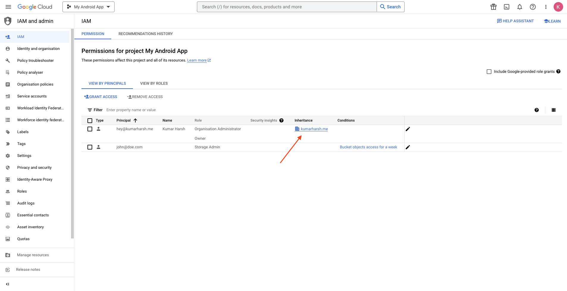Open the three-dot more options menu

click(546, 7)
